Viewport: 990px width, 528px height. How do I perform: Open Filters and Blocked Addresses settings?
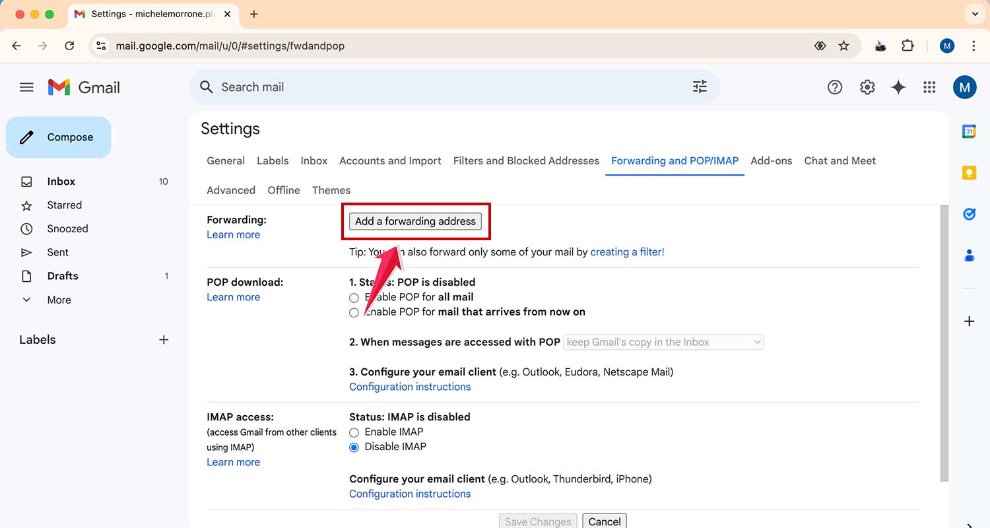tap(526, 160)
